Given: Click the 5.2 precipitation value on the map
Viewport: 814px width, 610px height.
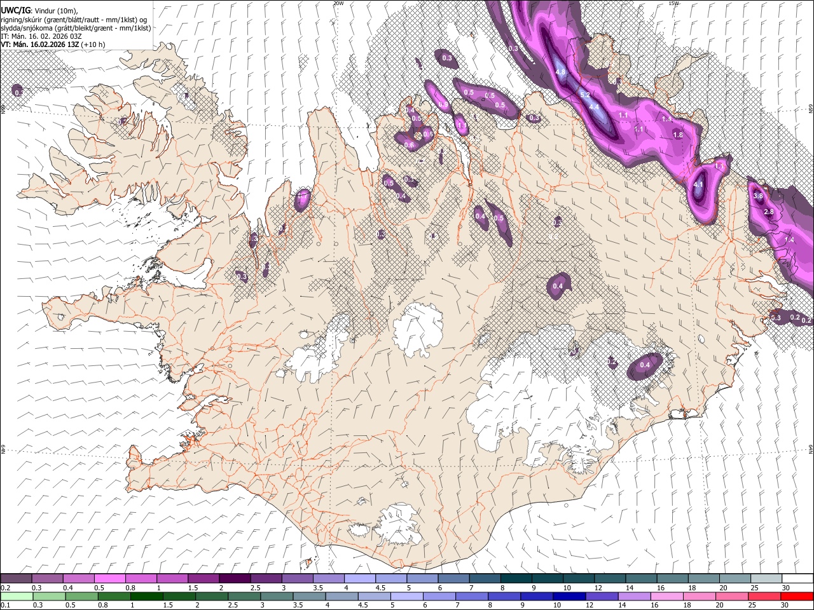Looking at the screenshot, I should coord(585,95).
